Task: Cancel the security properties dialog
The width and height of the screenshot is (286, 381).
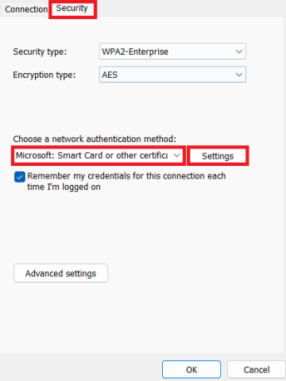Action: pyautogui.click(x=257, y=369)
